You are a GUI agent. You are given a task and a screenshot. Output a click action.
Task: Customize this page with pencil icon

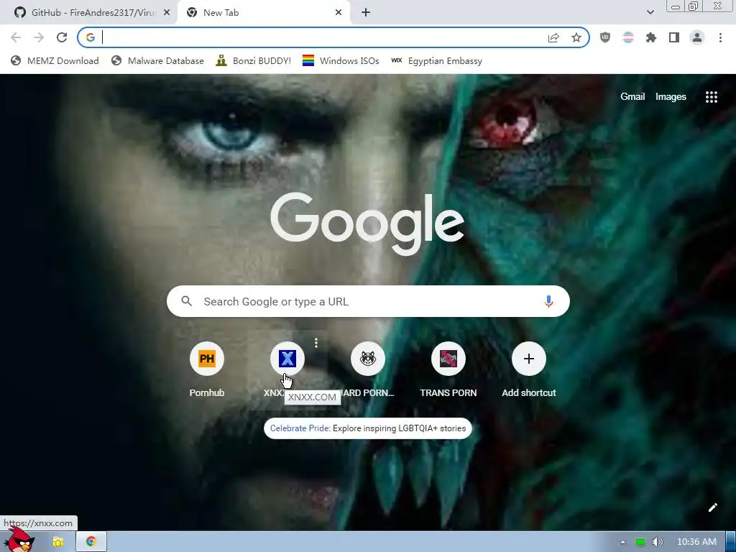coord(712,507)
